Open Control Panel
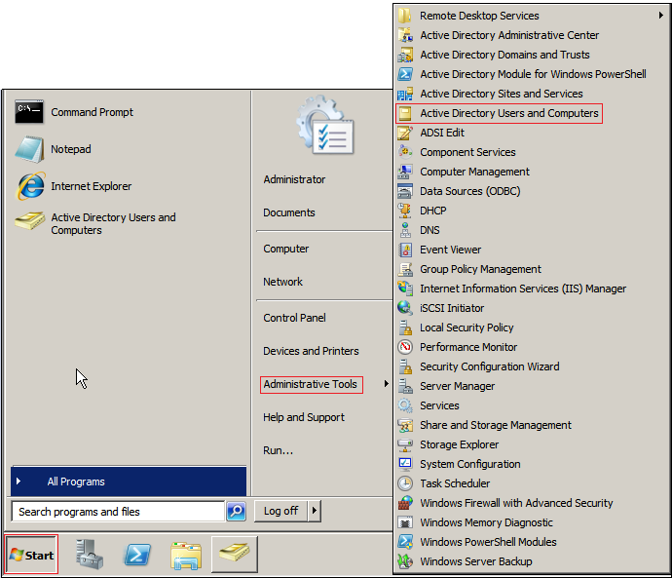This screenshot has height=578, width=672. pyautogui.click(x=294, y=318)
